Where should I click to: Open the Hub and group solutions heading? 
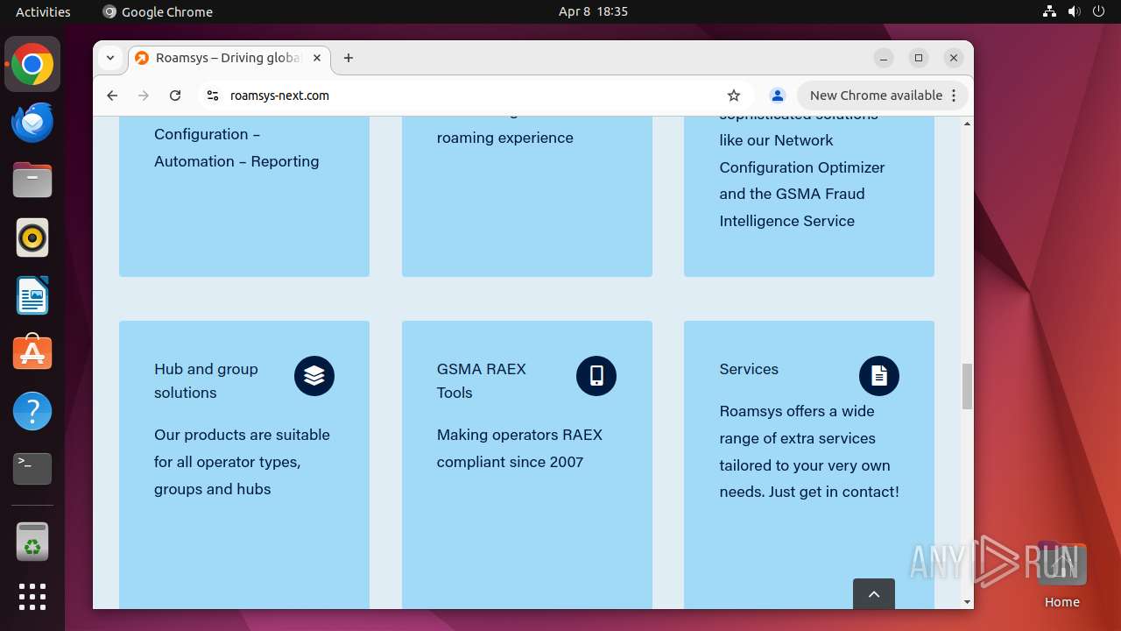tap(207, 380)
